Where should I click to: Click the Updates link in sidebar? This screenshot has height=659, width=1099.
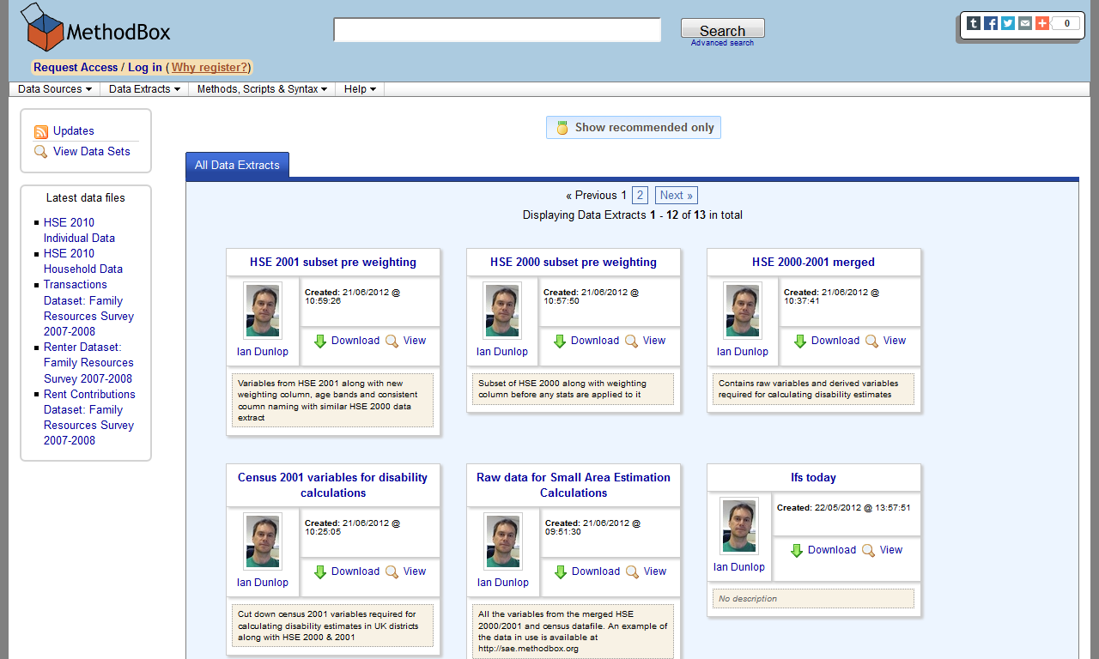(74, 131)
